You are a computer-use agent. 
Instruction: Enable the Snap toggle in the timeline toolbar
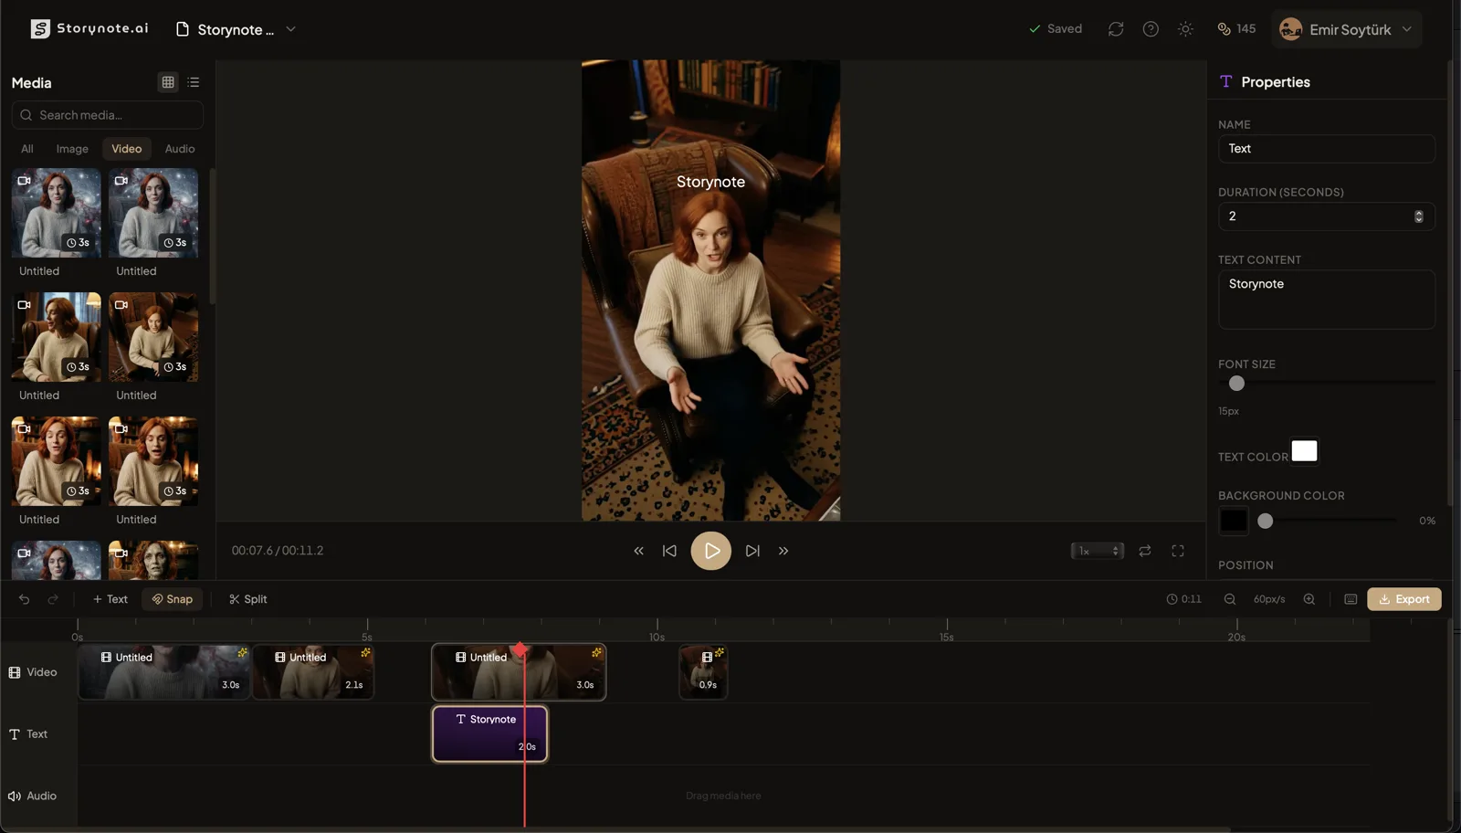tap(172, 599)
